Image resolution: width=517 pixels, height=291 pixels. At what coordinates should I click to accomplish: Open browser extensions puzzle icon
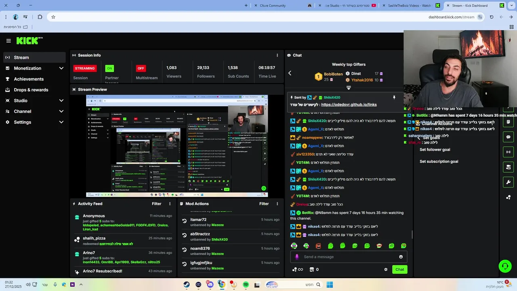40,17
